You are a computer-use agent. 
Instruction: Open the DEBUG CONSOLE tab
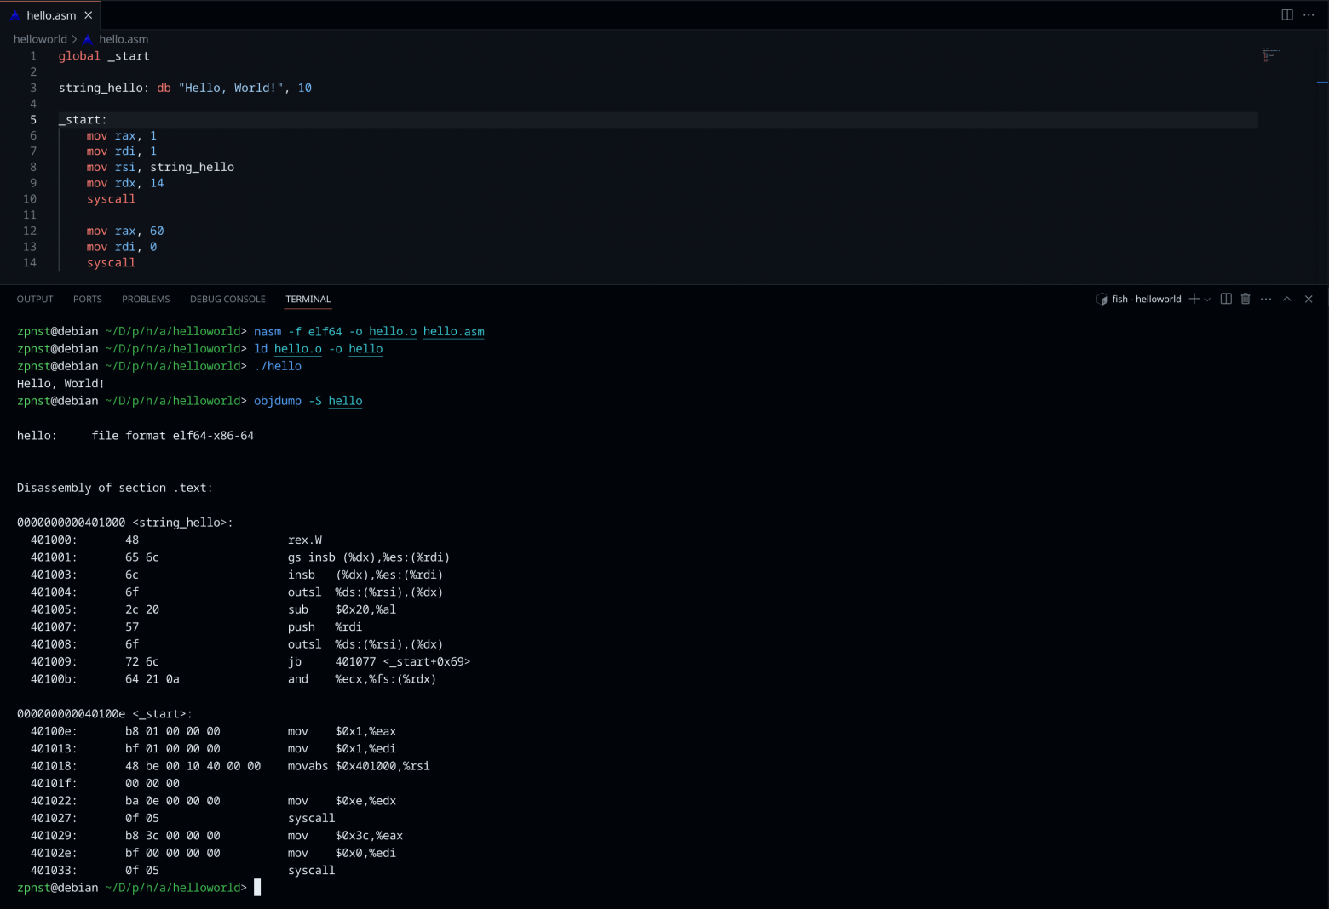[x=227, y=299]
